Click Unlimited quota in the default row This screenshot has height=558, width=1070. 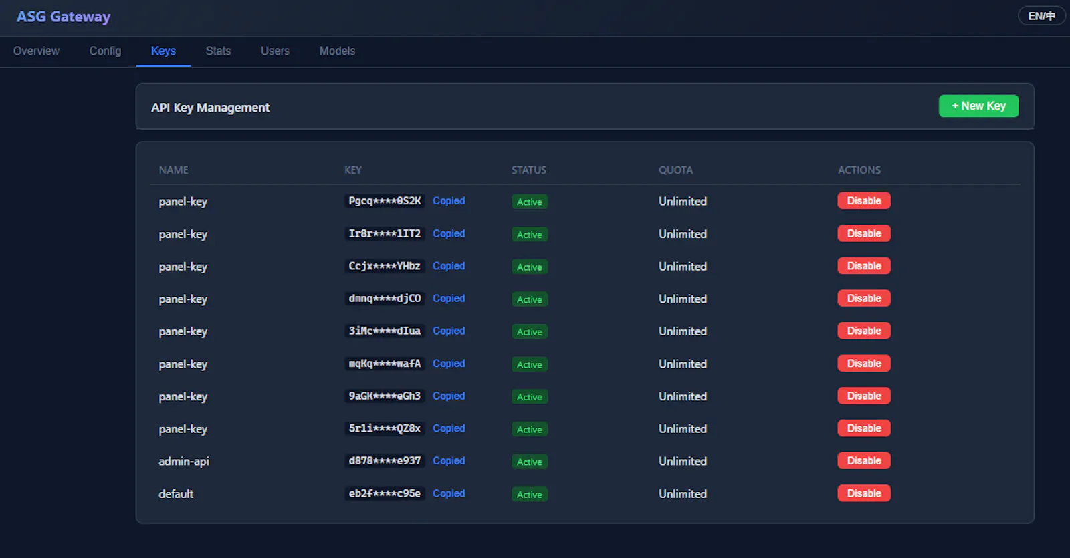point(683,494)
